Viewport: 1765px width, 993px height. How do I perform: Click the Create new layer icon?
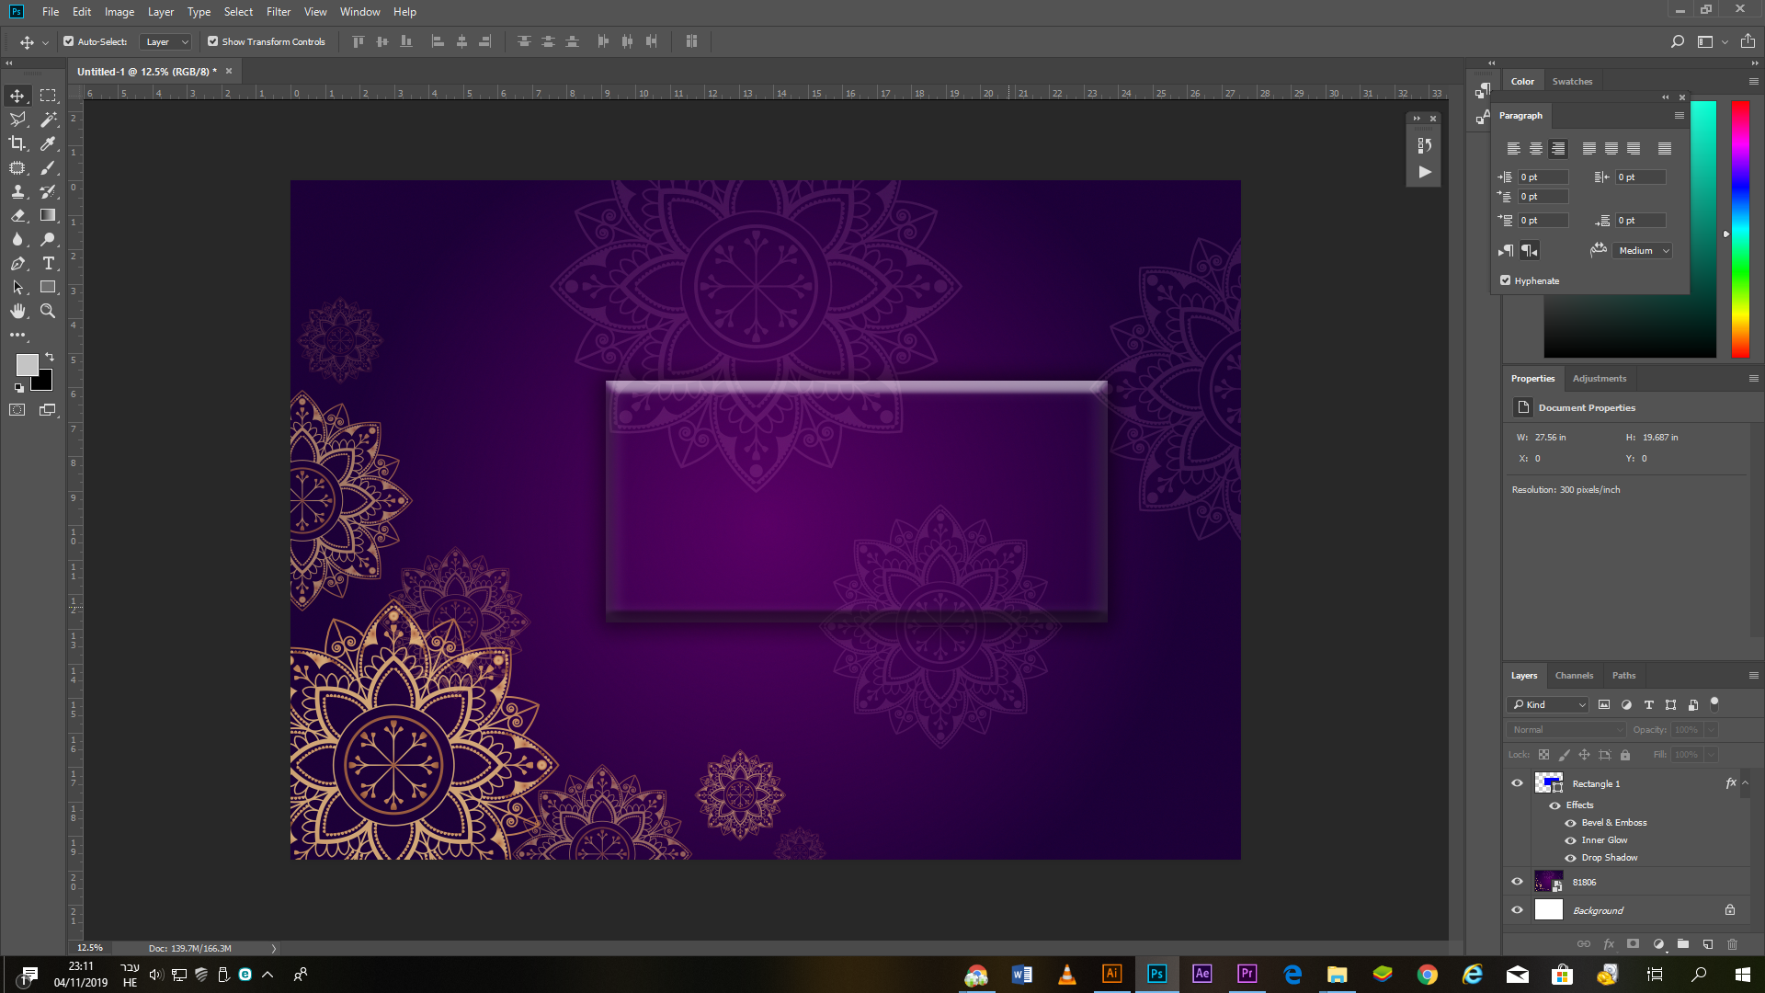point(1708,944)
